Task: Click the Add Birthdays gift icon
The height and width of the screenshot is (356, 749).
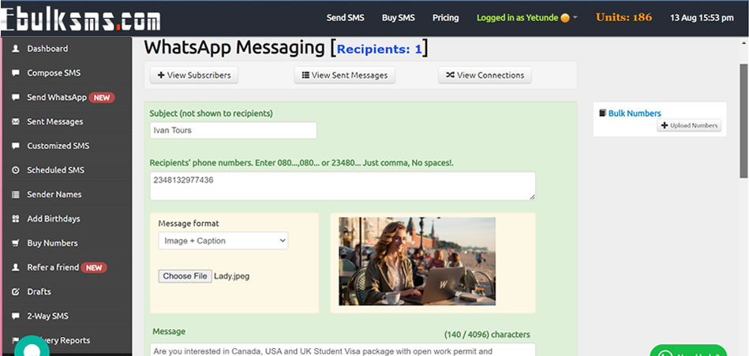Action: coord(16,219)
